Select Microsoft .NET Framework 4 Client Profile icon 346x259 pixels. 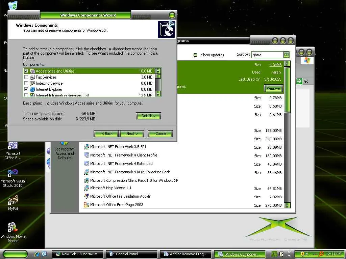[x=86, y=155]
